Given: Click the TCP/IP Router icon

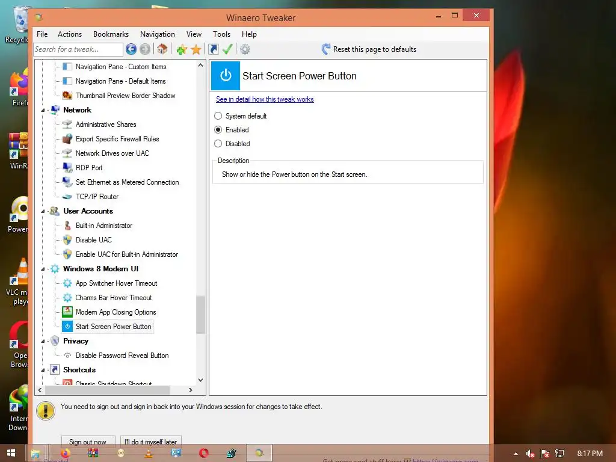Looking at the screenshot, I should pos(67,197).
